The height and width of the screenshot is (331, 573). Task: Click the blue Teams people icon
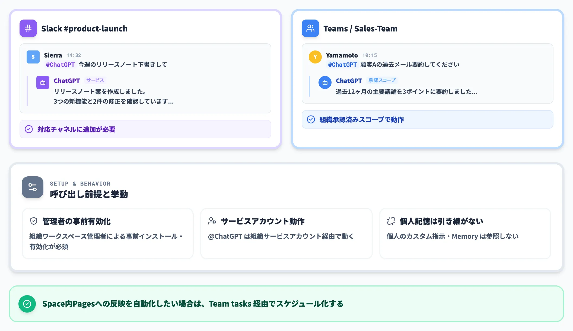point(310,28)
